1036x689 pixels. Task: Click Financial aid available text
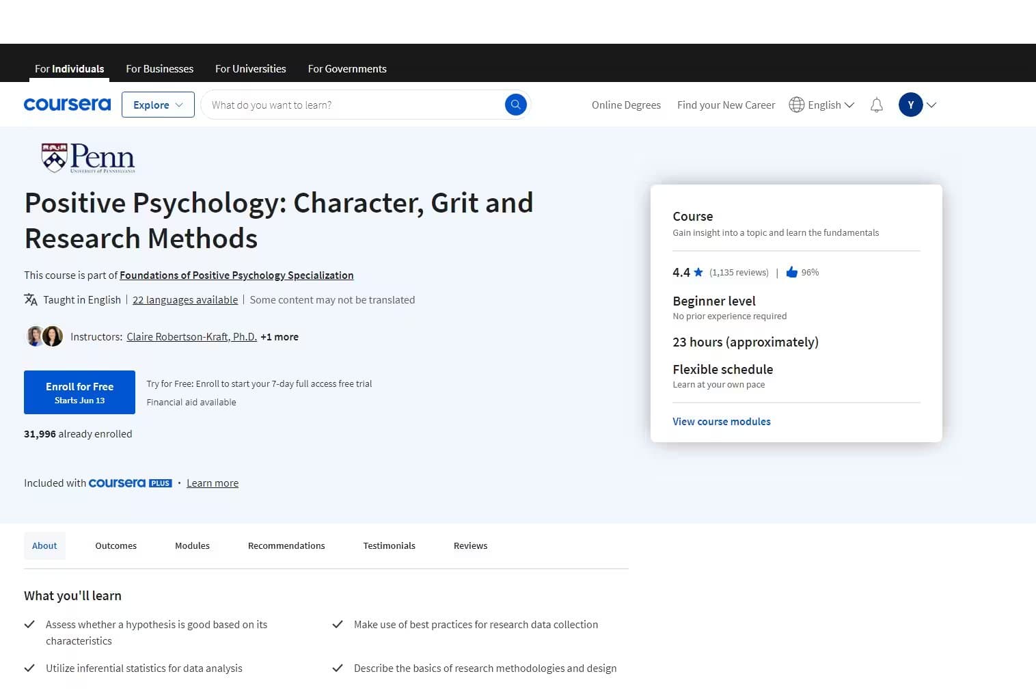click(x=191, y=402)
